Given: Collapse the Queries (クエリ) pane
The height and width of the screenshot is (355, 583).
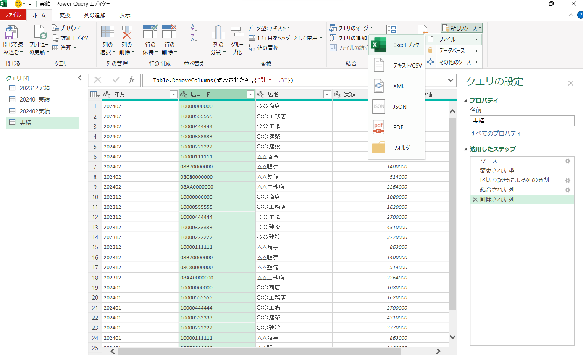Looking at the screenshot, I should coord(80,78).
